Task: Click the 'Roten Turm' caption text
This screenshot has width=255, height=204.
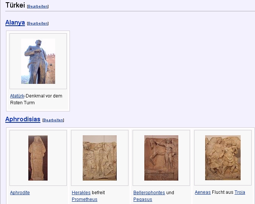Action: click(x=22, y=103)
